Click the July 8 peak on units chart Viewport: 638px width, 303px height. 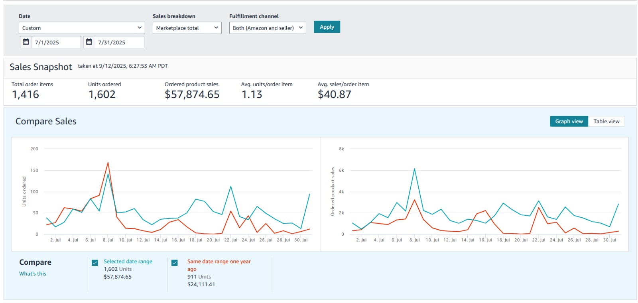(108, 163)
